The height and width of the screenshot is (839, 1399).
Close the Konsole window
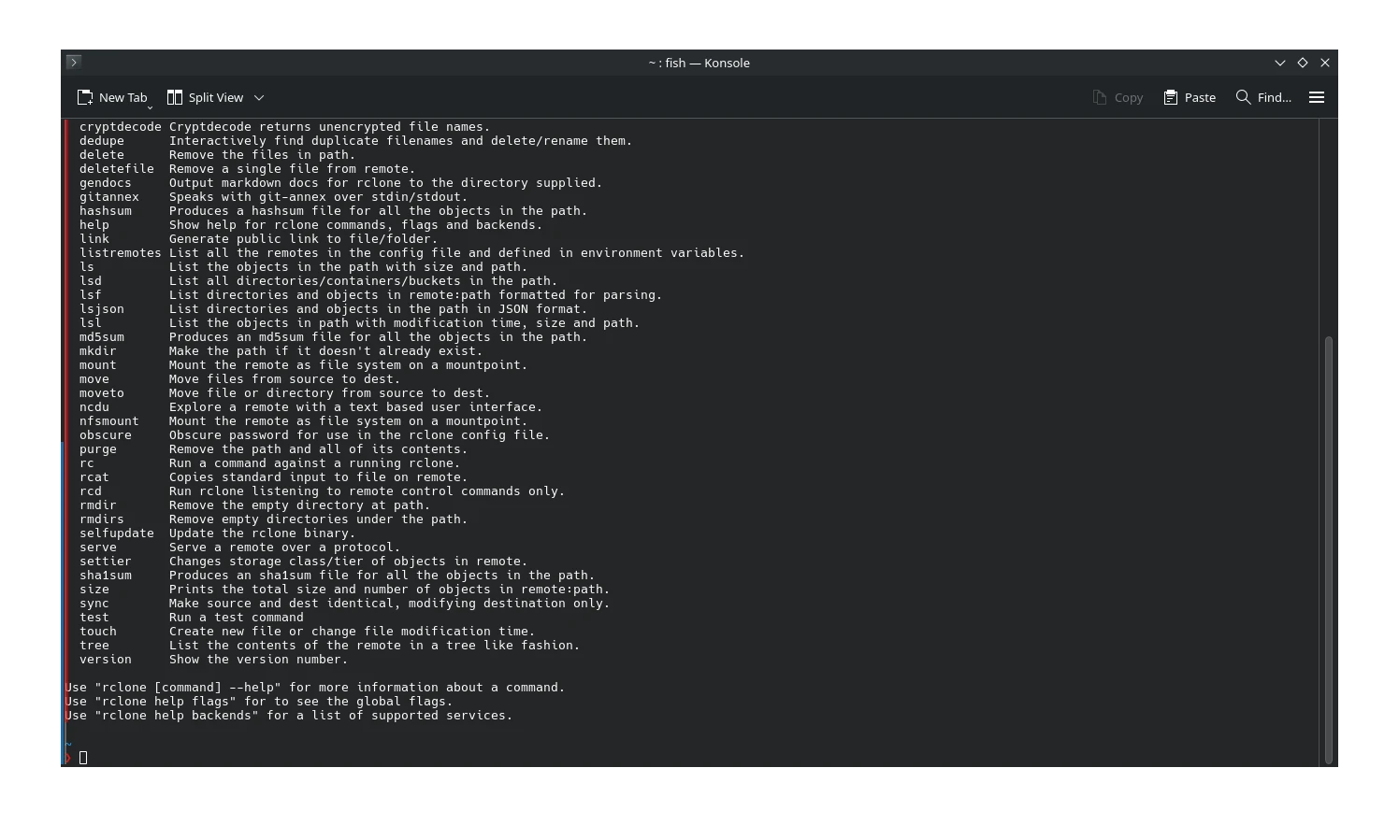pos(1325,63)
